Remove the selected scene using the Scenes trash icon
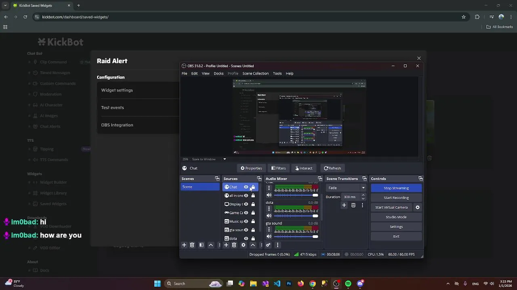Screen dimensions: 517x290 192,245
